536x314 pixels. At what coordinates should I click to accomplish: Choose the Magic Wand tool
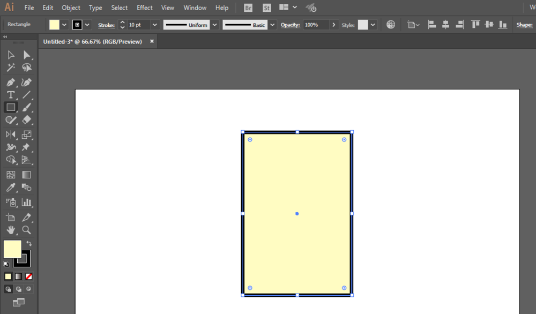click(x=11, y=68)
